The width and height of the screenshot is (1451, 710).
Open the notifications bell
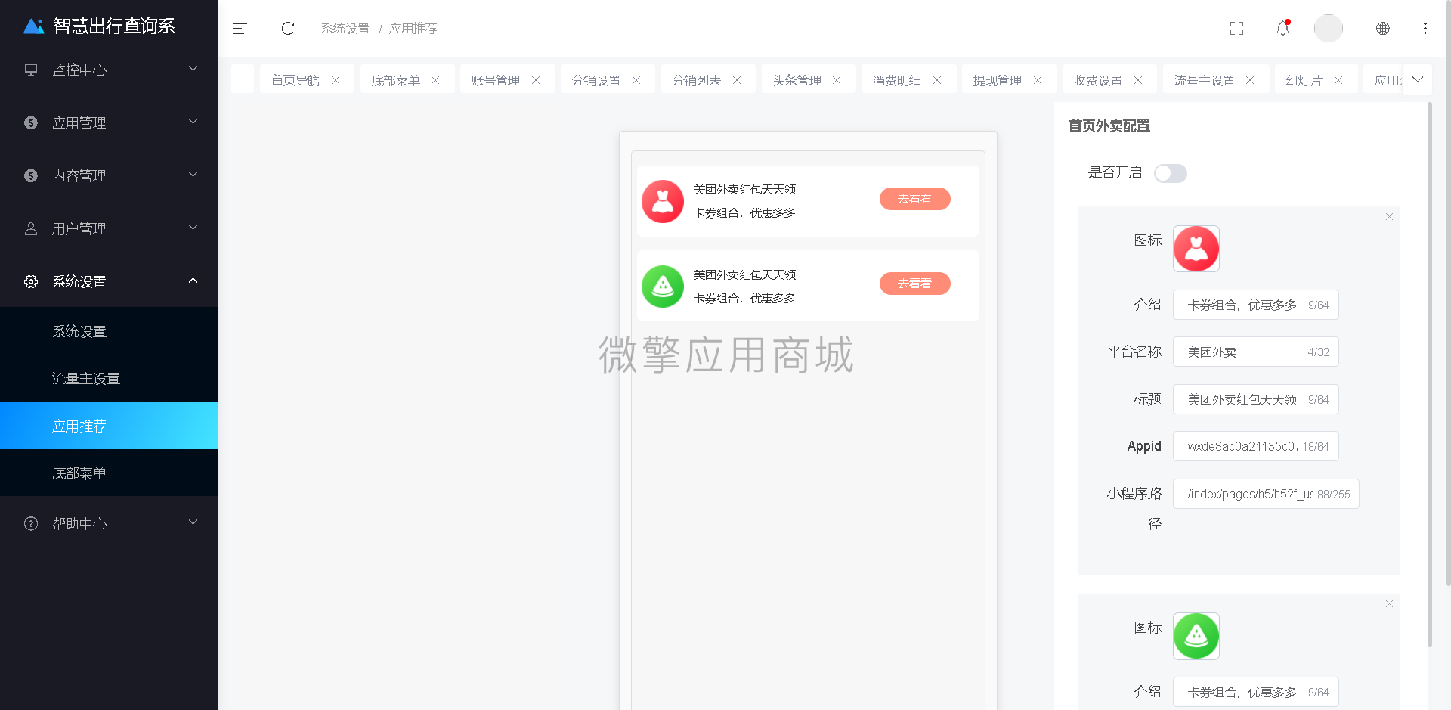point(1282,28)
